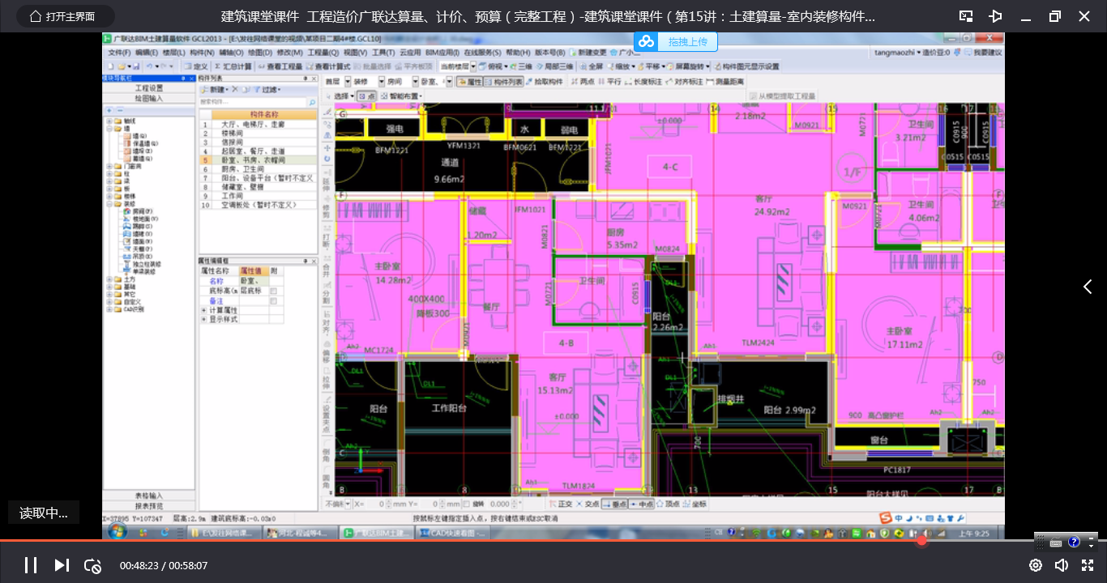This screenshot has width=1107, height=583.
Task: Expand the 土方 tree folder
Action: [109, 279]
